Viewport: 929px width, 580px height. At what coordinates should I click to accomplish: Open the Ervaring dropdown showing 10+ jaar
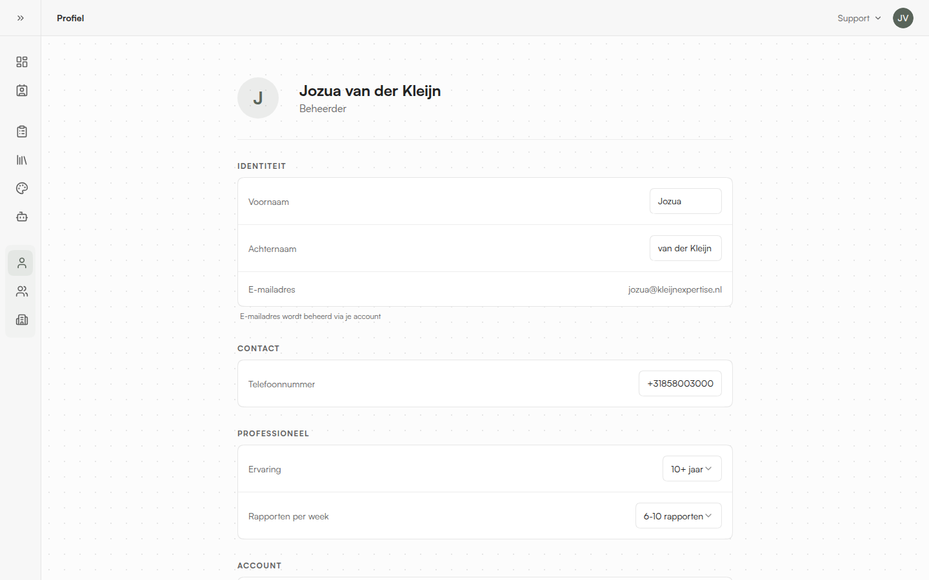click(x=692, y=469)
